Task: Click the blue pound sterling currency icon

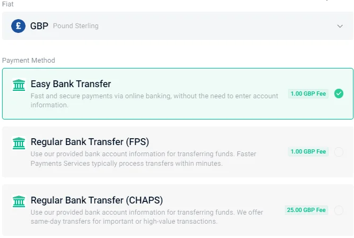Action: [18, 26]
